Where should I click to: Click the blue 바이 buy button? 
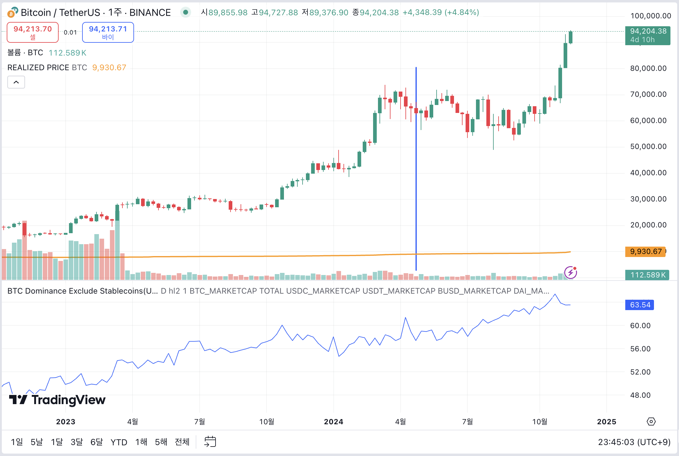pyautogui.click(x=107, y=32)
